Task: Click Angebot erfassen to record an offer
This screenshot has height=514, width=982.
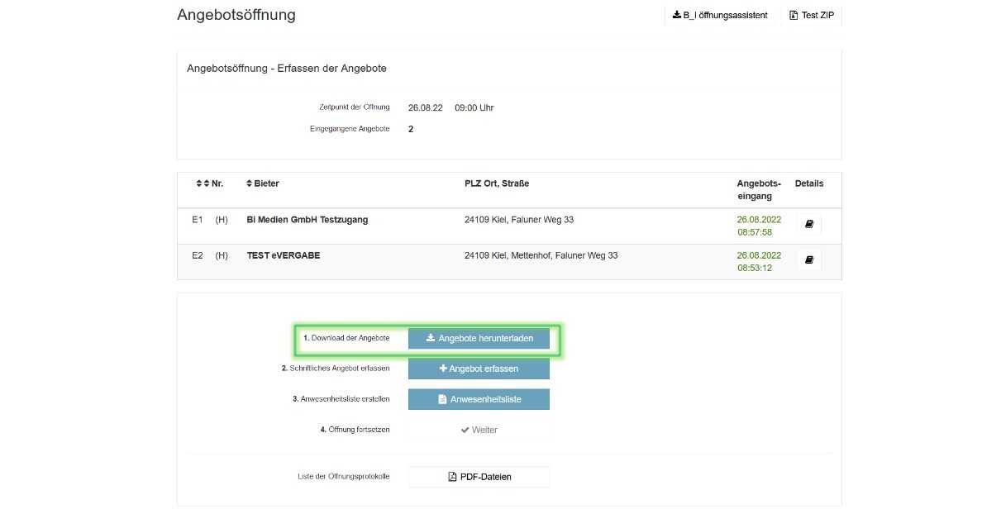Action: tap(479, 369)
